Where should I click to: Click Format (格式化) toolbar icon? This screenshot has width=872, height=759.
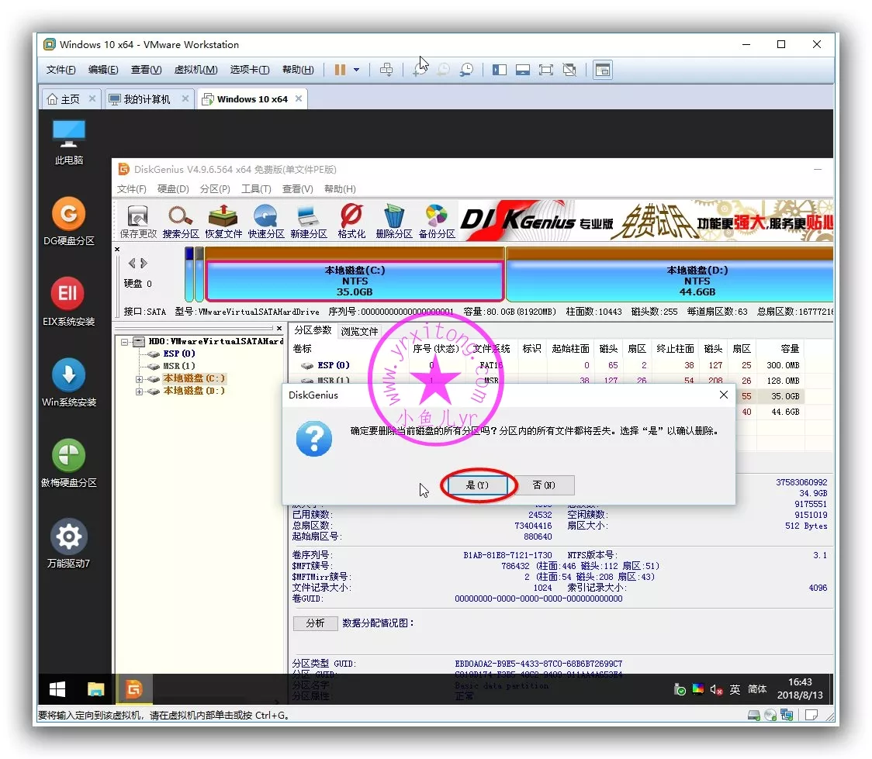click(351, 221)
